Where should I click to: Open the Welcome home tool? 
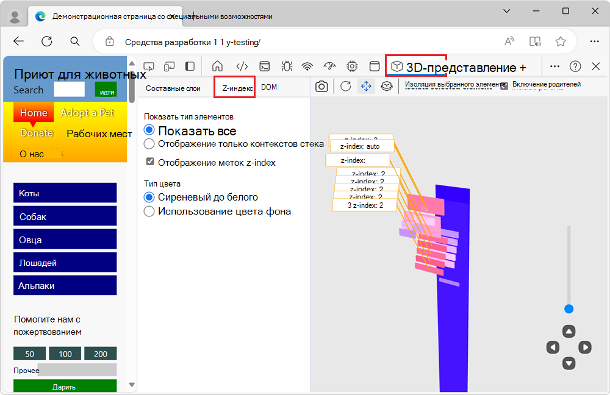click(x=218, y=66)
